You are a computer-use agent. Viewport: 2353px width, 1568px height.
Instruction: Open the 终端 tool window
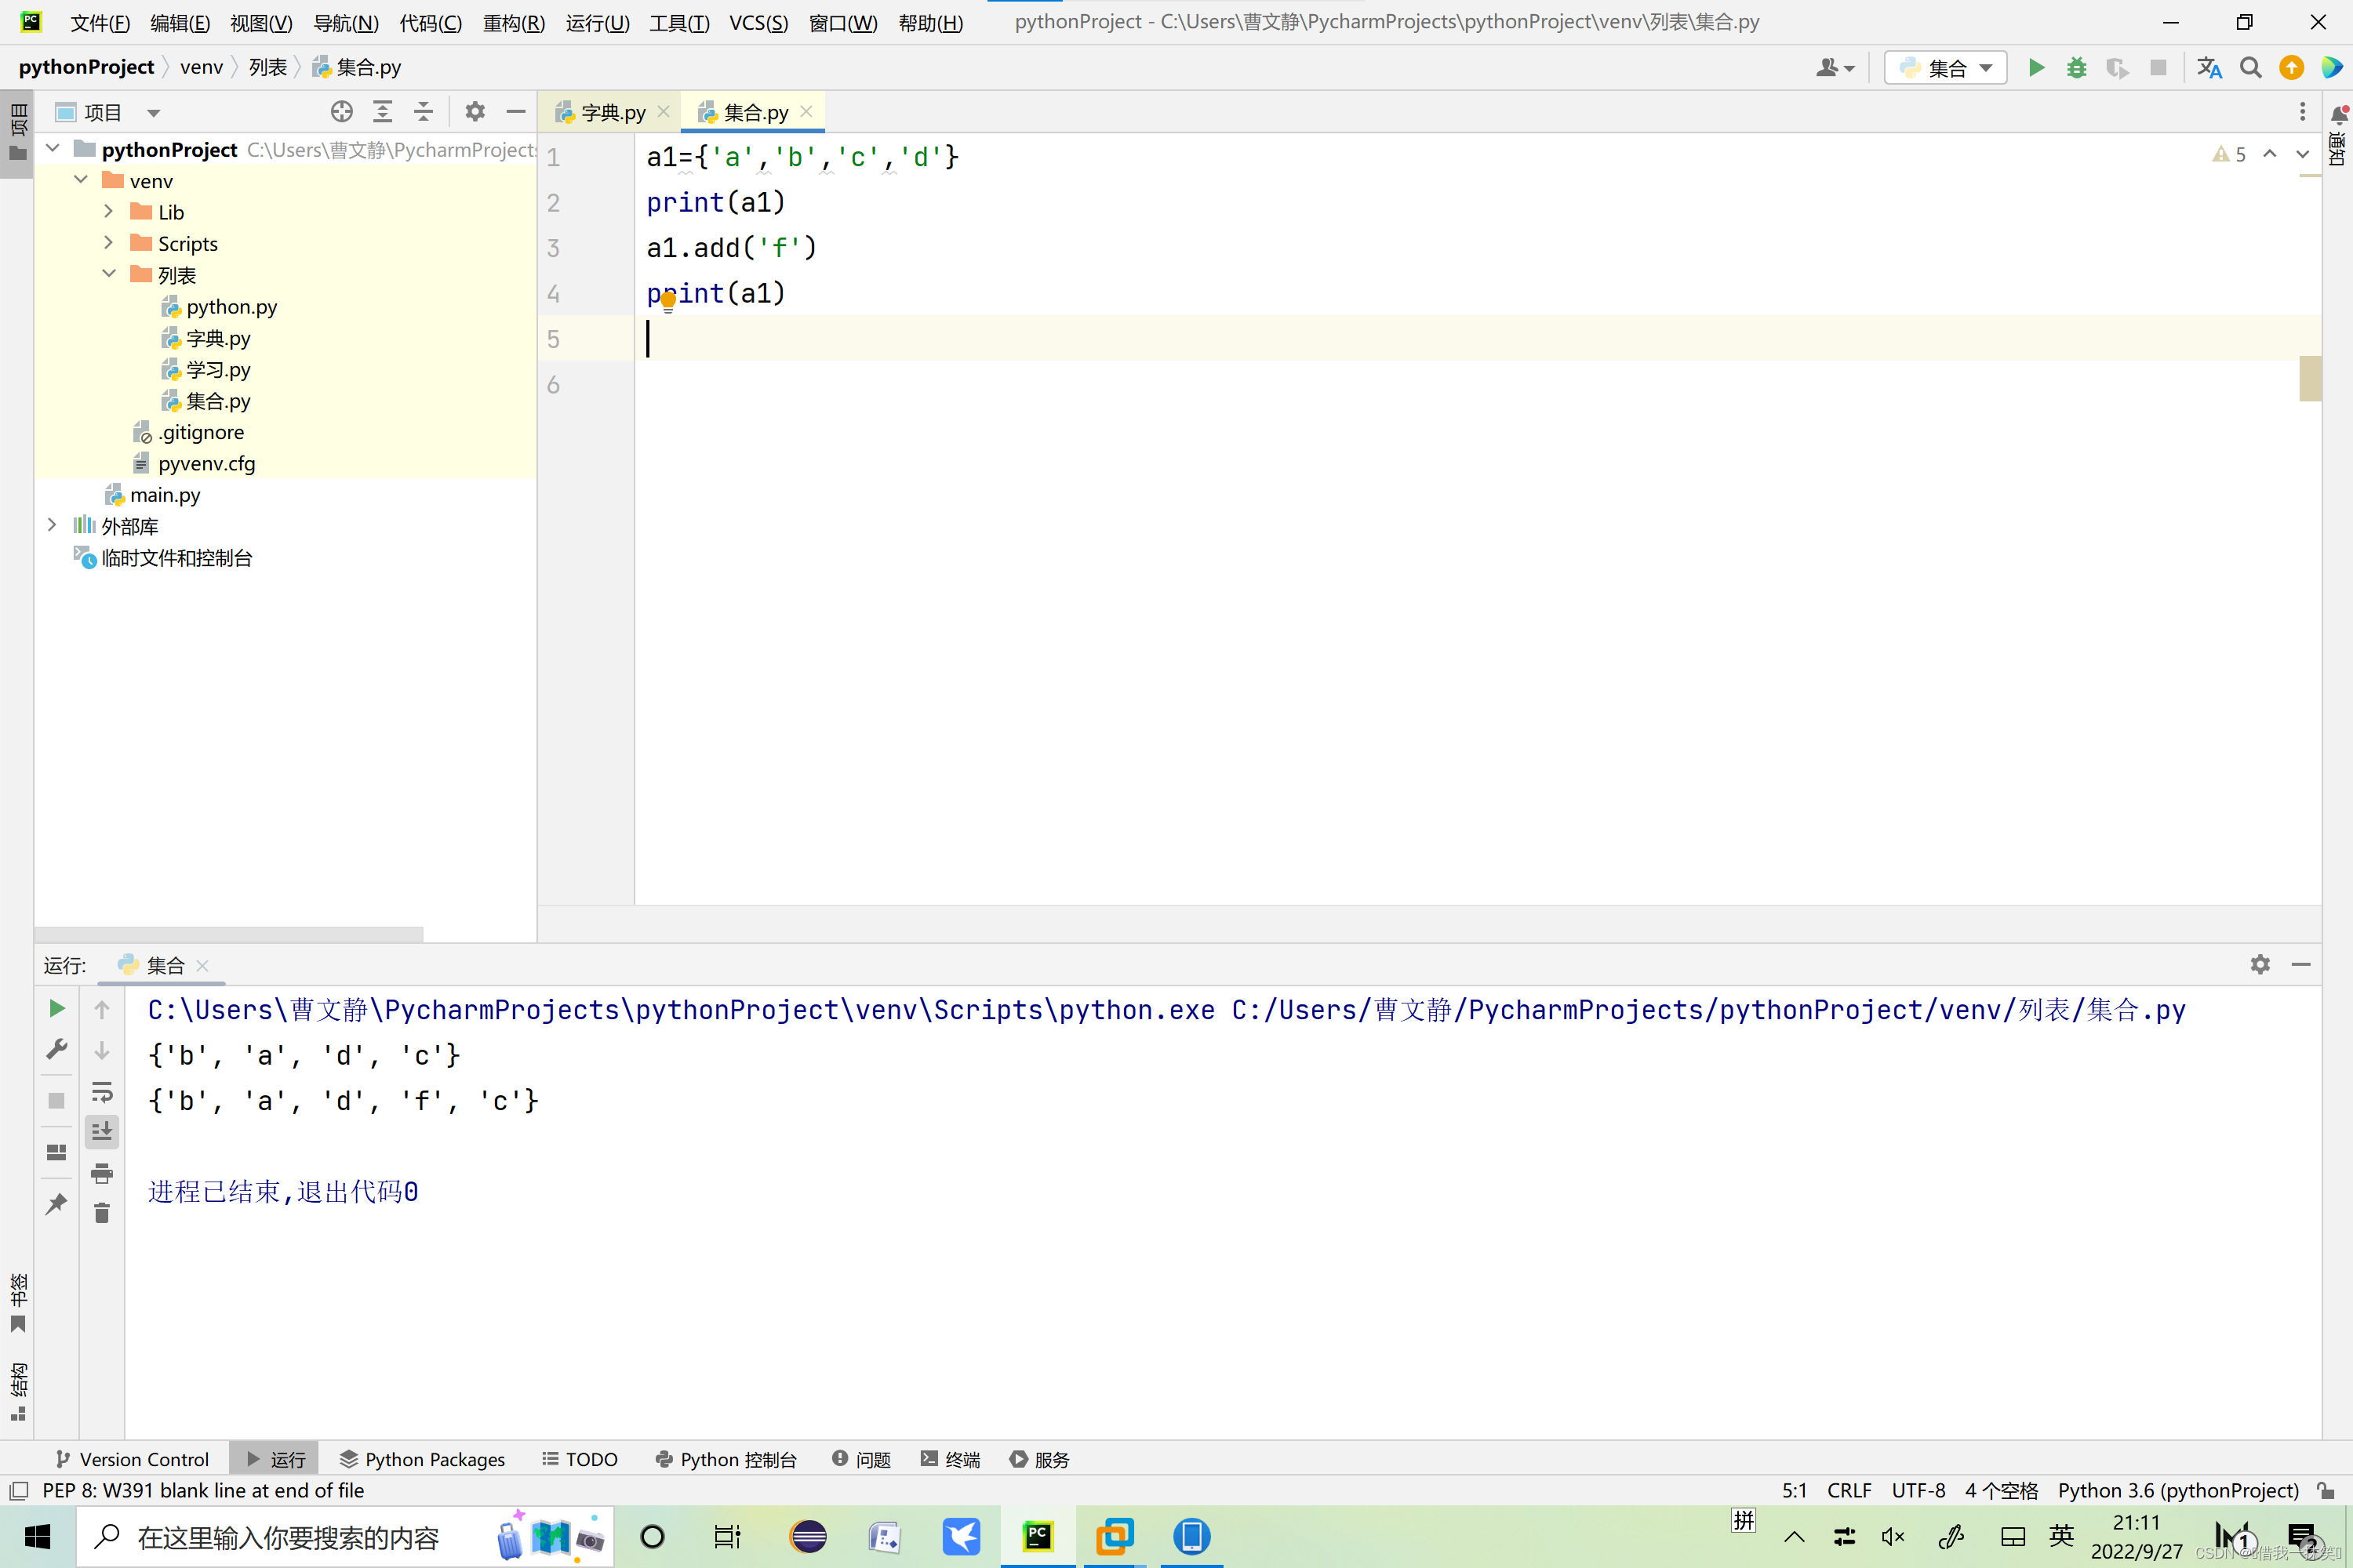click(x=951, y=1459)
